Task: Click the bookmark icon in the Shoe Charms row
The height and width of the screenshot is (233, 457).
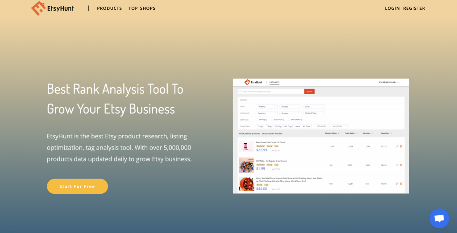Action: tap(401, 165)
